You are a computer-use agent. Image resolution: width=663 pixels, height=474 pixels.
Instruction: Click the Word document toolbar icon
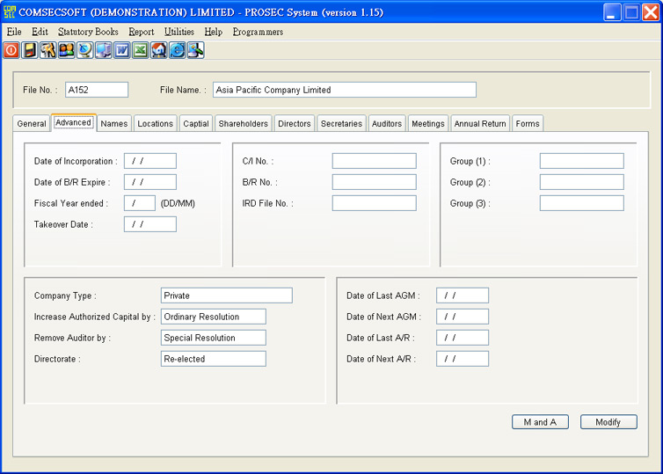coord(121,50)
